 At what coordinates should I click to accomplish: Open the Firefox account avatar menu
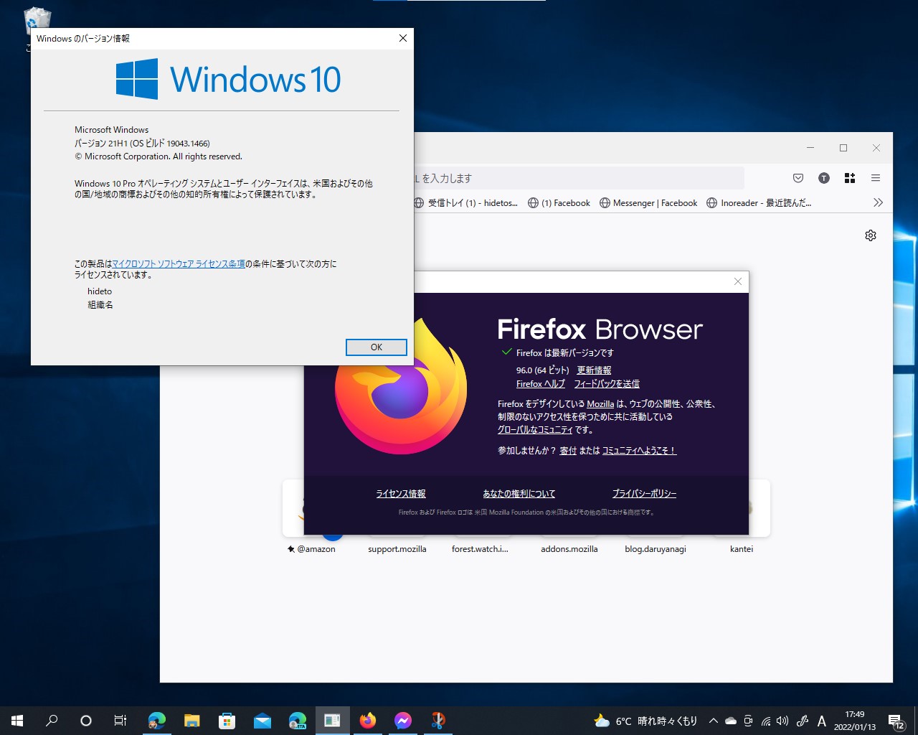click(823, 178)
